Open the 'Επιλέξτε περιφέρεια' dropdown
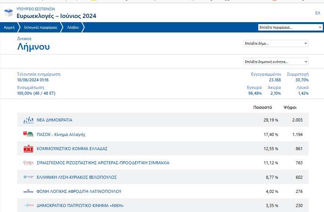Screen dimensions: 324x212 290,28
